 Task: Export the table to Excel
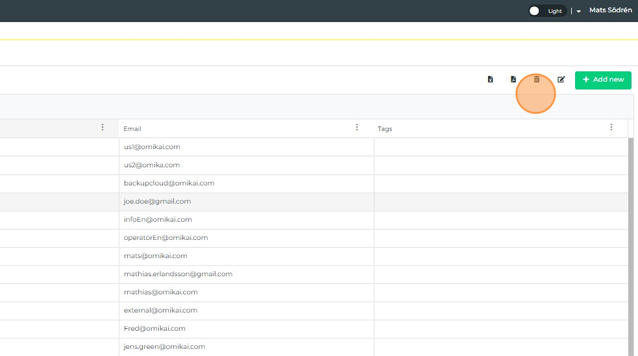click(x=491, y=80)
